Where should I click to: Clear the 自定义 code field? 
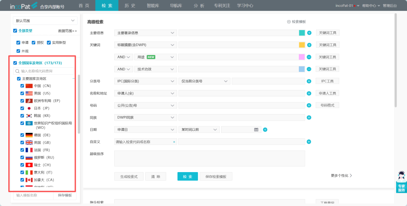tap(174, 142)
